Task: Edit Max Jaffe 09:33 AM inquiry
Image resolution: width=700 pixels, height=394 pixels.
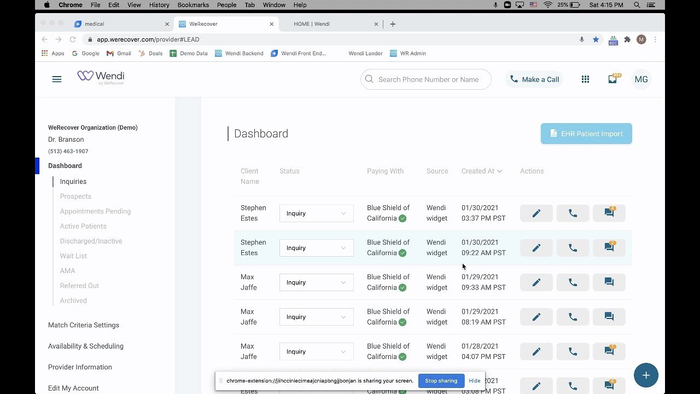Action: coord(536,282)
